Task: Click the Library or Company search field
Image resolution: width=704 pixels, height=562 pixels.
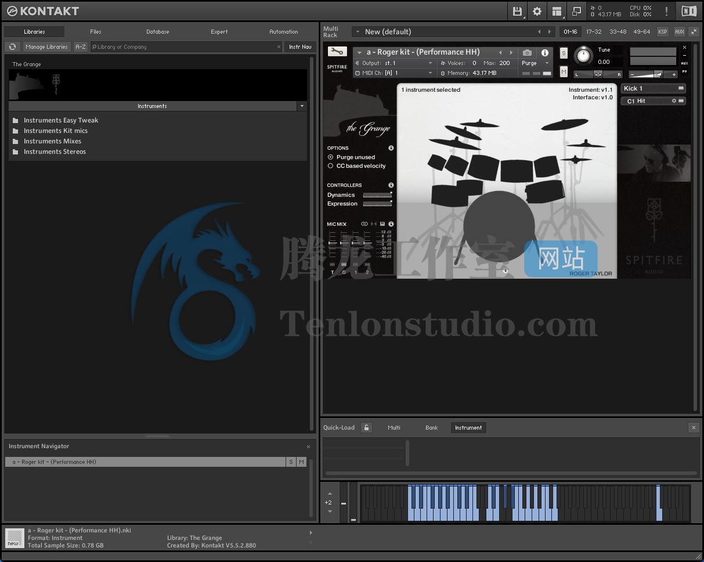Action: point(186,47)
